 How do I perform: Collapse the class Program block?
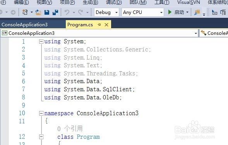tap(41, 137)
